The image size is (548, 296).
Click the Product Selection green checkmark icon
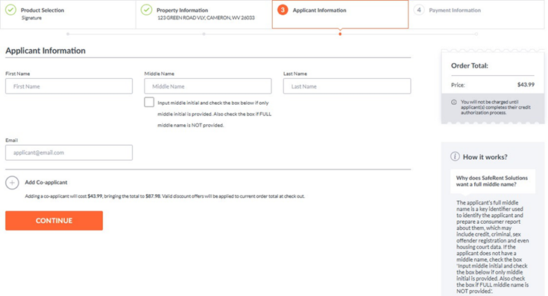11,10
